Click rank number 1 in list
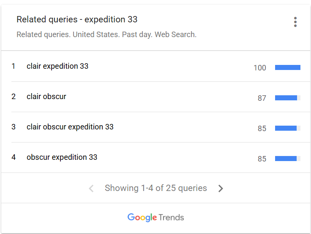 [14, 66]
